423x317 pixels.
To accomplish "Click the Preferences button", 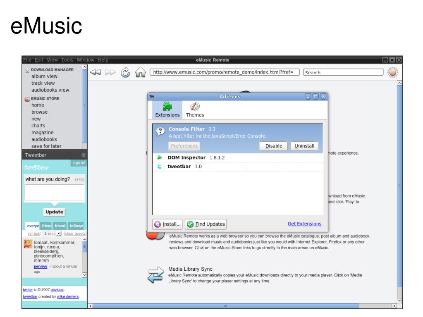I will (184, 146).
